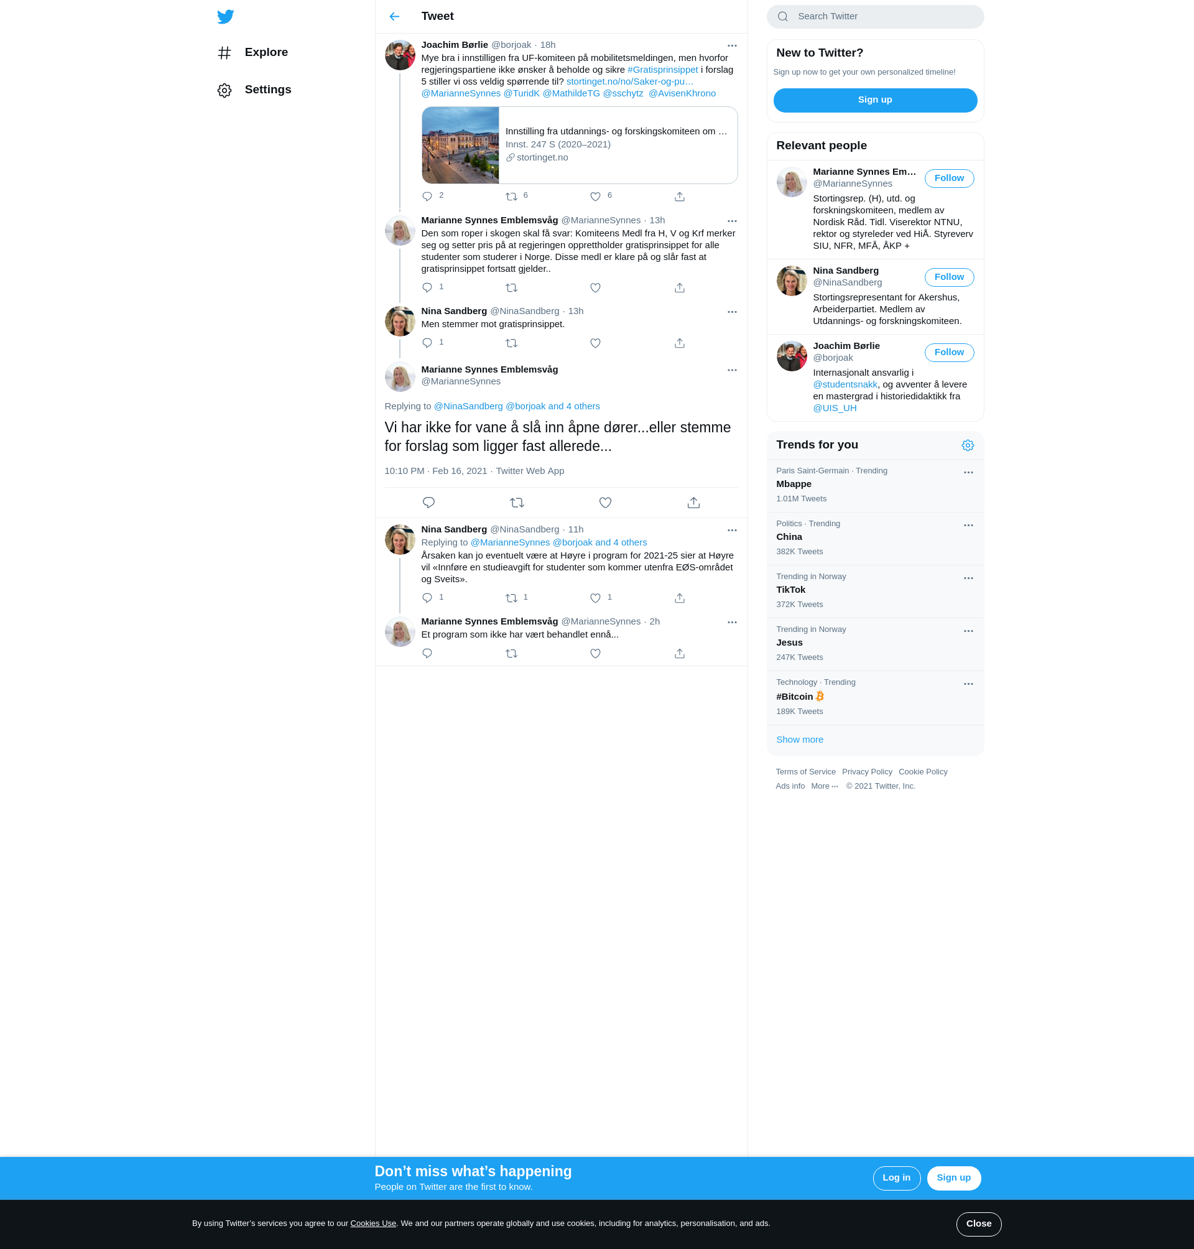
Task: Click the Twitter bird logo
Action: click(225, 17)
